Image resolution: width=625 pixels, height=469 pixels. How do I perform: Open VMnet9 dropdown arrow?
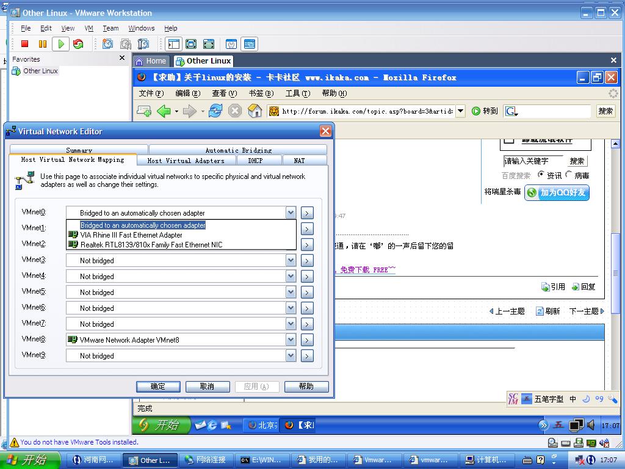[291, 355]
